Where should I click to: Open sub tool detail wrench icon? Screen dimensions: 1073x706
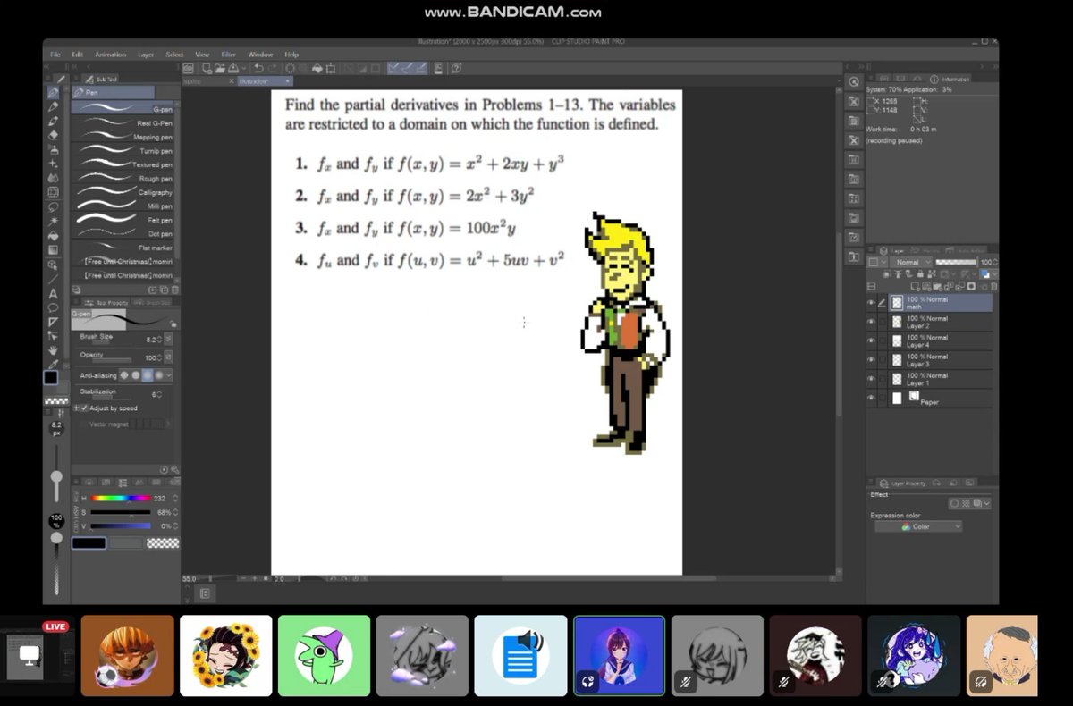coord(174,469)
